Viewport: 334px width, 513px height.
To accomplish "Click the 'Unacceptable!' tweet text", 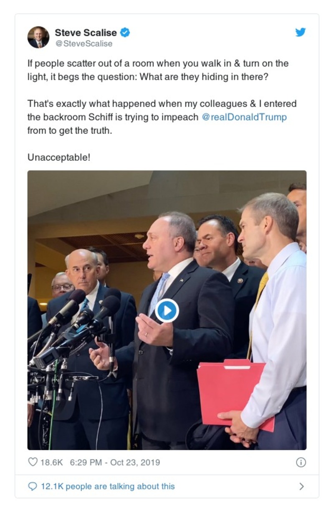I will click(x=59, y=157).
